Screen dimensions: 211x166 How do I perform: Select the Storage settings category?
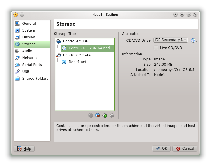(32, 44)
